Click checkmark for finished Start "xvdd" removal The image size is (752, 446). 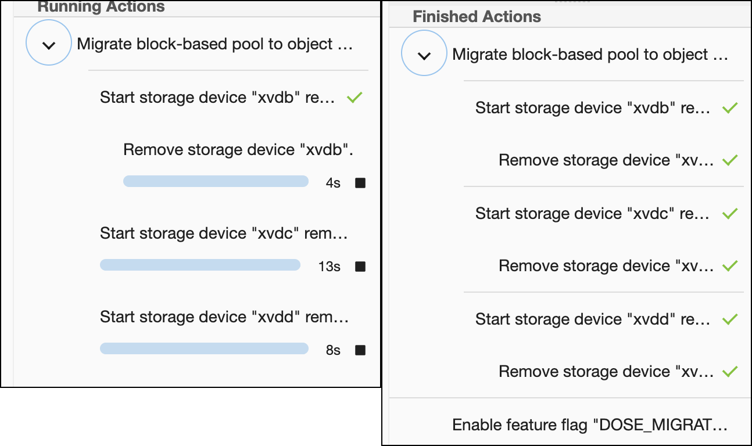[729, 319]
